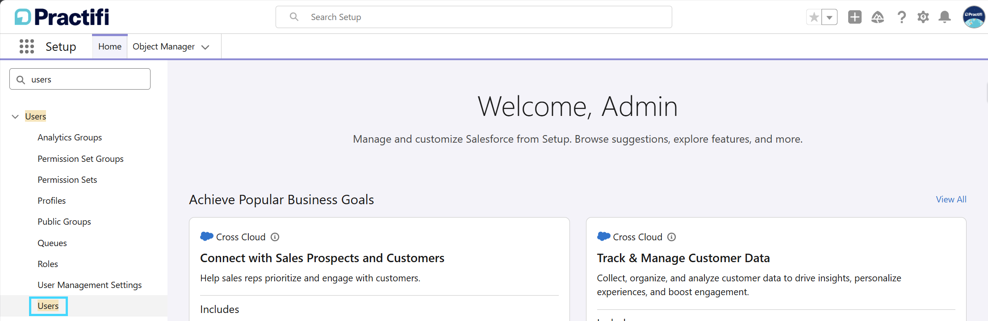Collapse the Users tree section
This screenshot has height=321, width=988.
pyautogui.click(x=15, y=117)
